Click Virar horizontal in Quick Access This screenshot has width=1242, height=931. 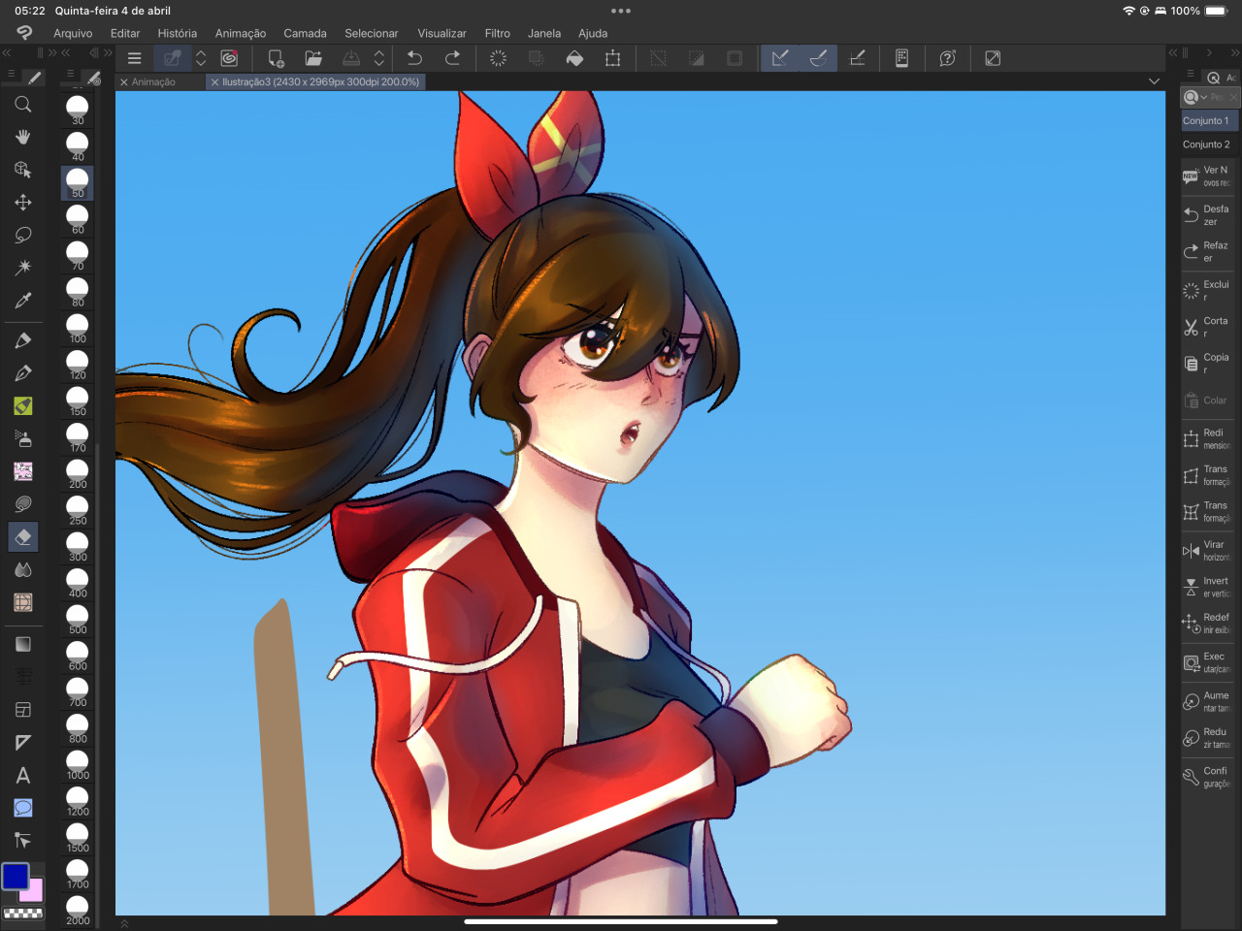click(1207, 551)
